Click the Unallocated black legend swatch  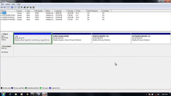pyautogui.click(x=2, y=88)
